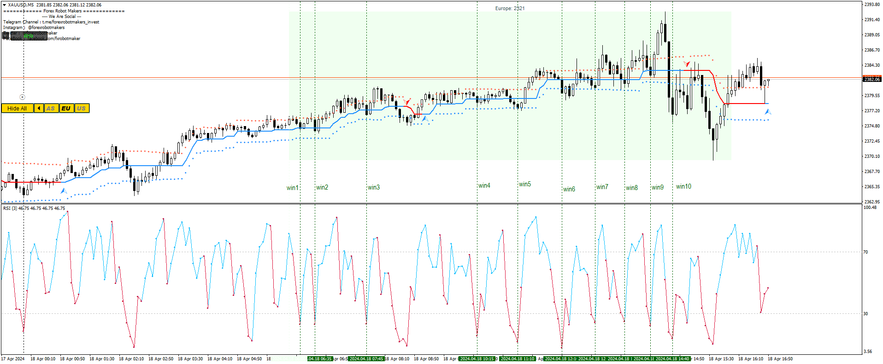Select the win1 label
This screenshot has height=364, width=883.
click(293, 188)
